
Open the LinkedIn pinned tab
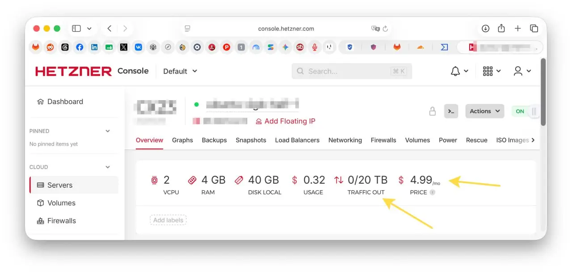point(94,47)
